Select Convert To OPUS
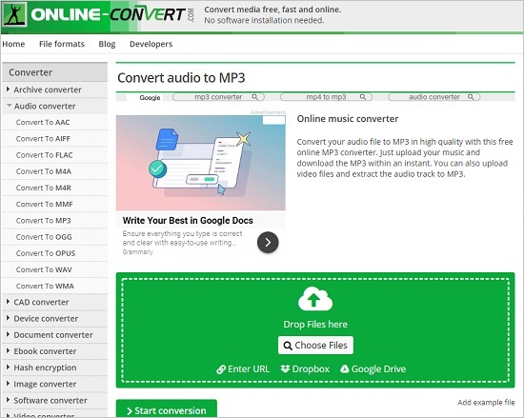This screenshot has height=418, width=524. tap(55, 253)
